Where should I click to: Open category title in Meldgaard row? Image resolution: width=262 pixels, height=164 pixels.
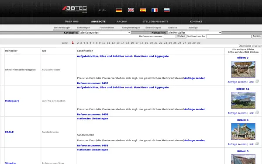click(123, 87)
